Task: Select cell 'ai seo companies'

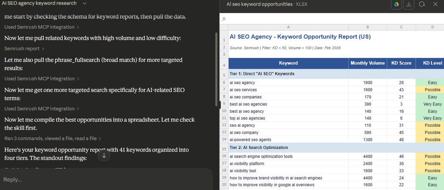Action: pyautogui.click(x=288, y=97)
